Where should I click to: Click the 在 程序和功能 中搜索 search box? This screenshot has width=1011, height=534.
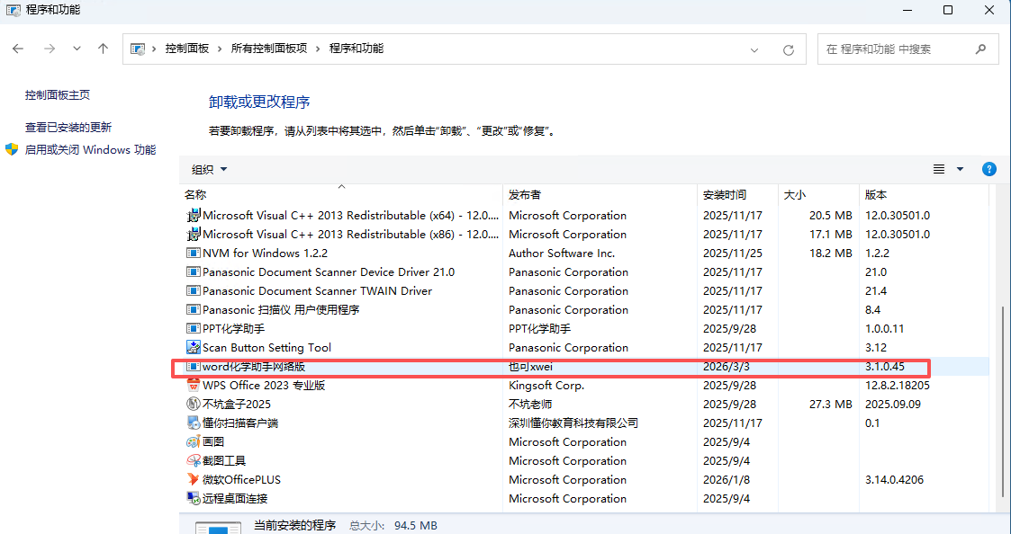(896, 49)
